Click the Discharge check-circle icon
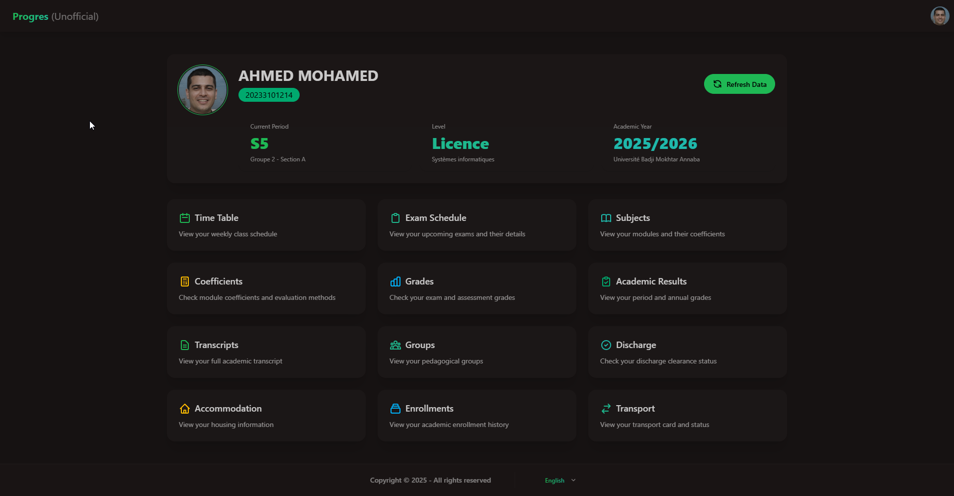The height and width of the screenshot is (496, 954). pyautogui.click(x=606, y=345)
